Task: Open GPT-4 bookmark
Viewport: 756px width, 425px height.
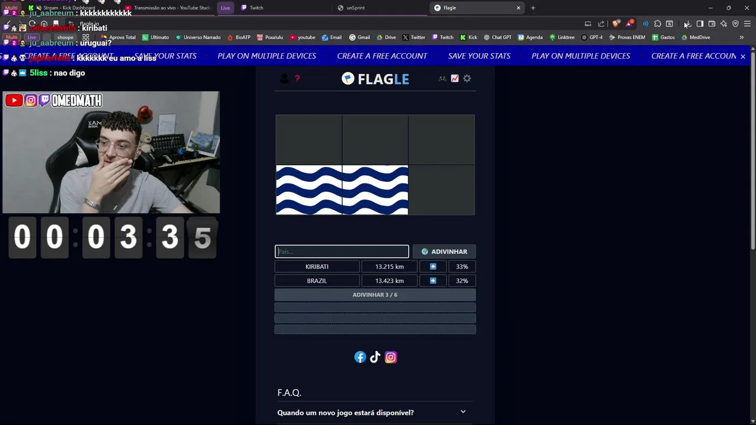Action: tap(592, 37)
